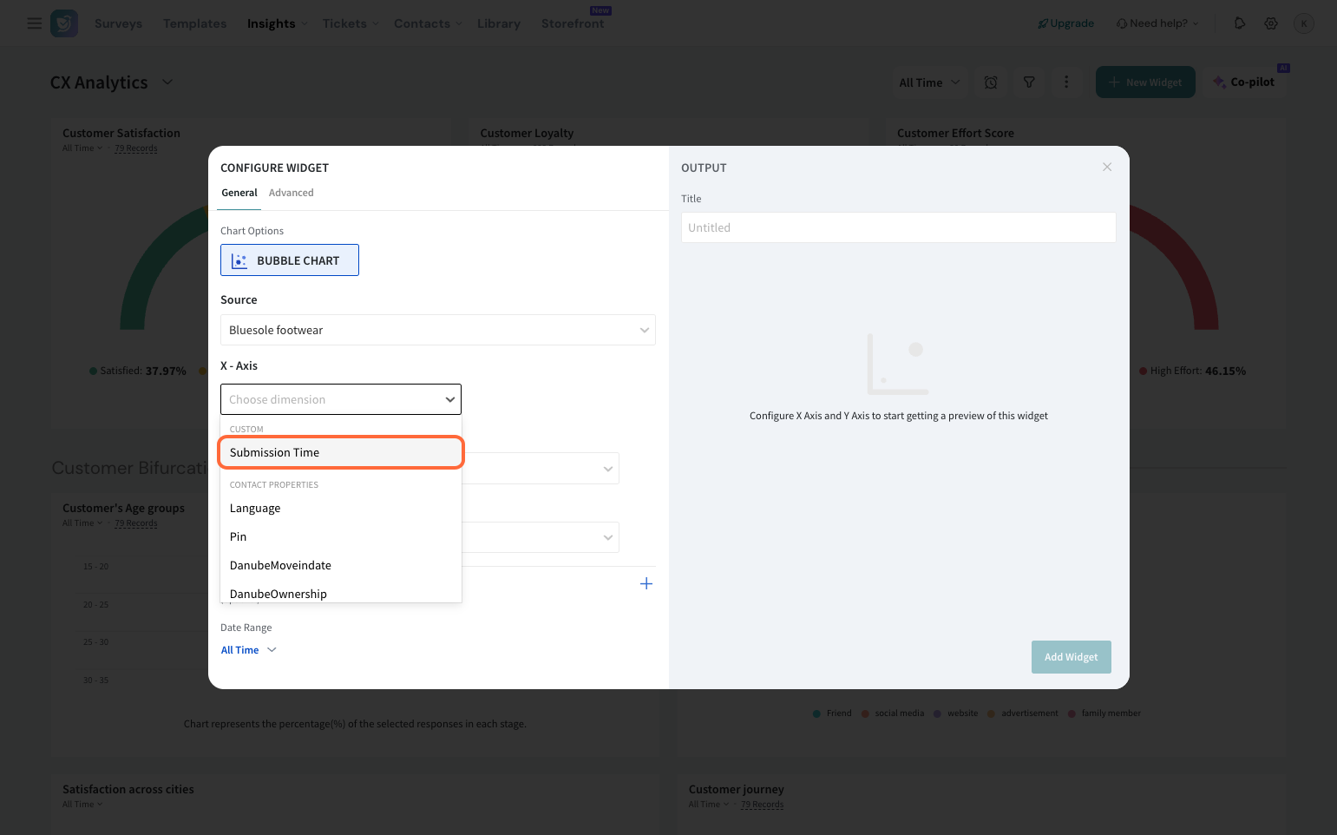
Task: Open the schedule clock icon
Action: pos(991,82)
